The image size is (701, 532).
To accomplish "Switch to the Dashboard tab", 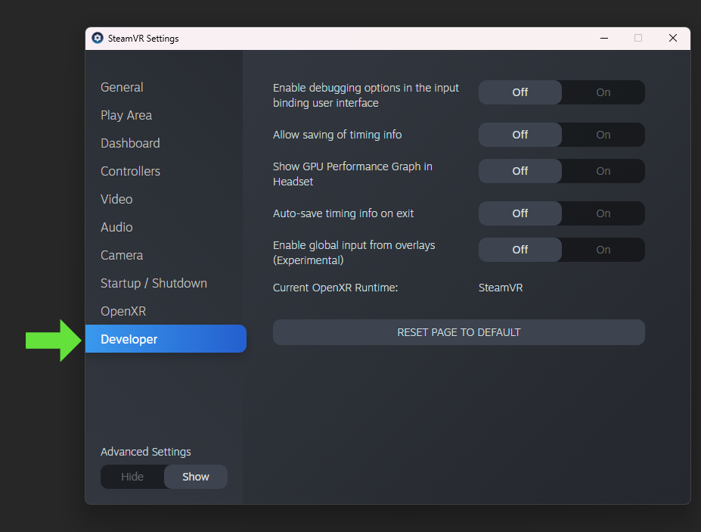I will pyautogui.click(x=130, y=143).
